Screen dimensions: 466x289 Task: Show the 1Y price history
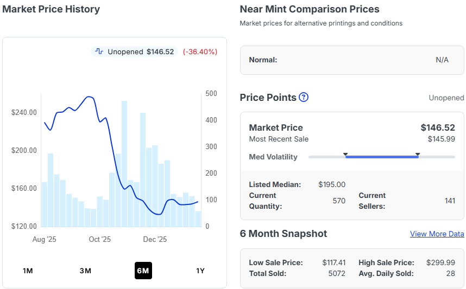tap(200, 271)
